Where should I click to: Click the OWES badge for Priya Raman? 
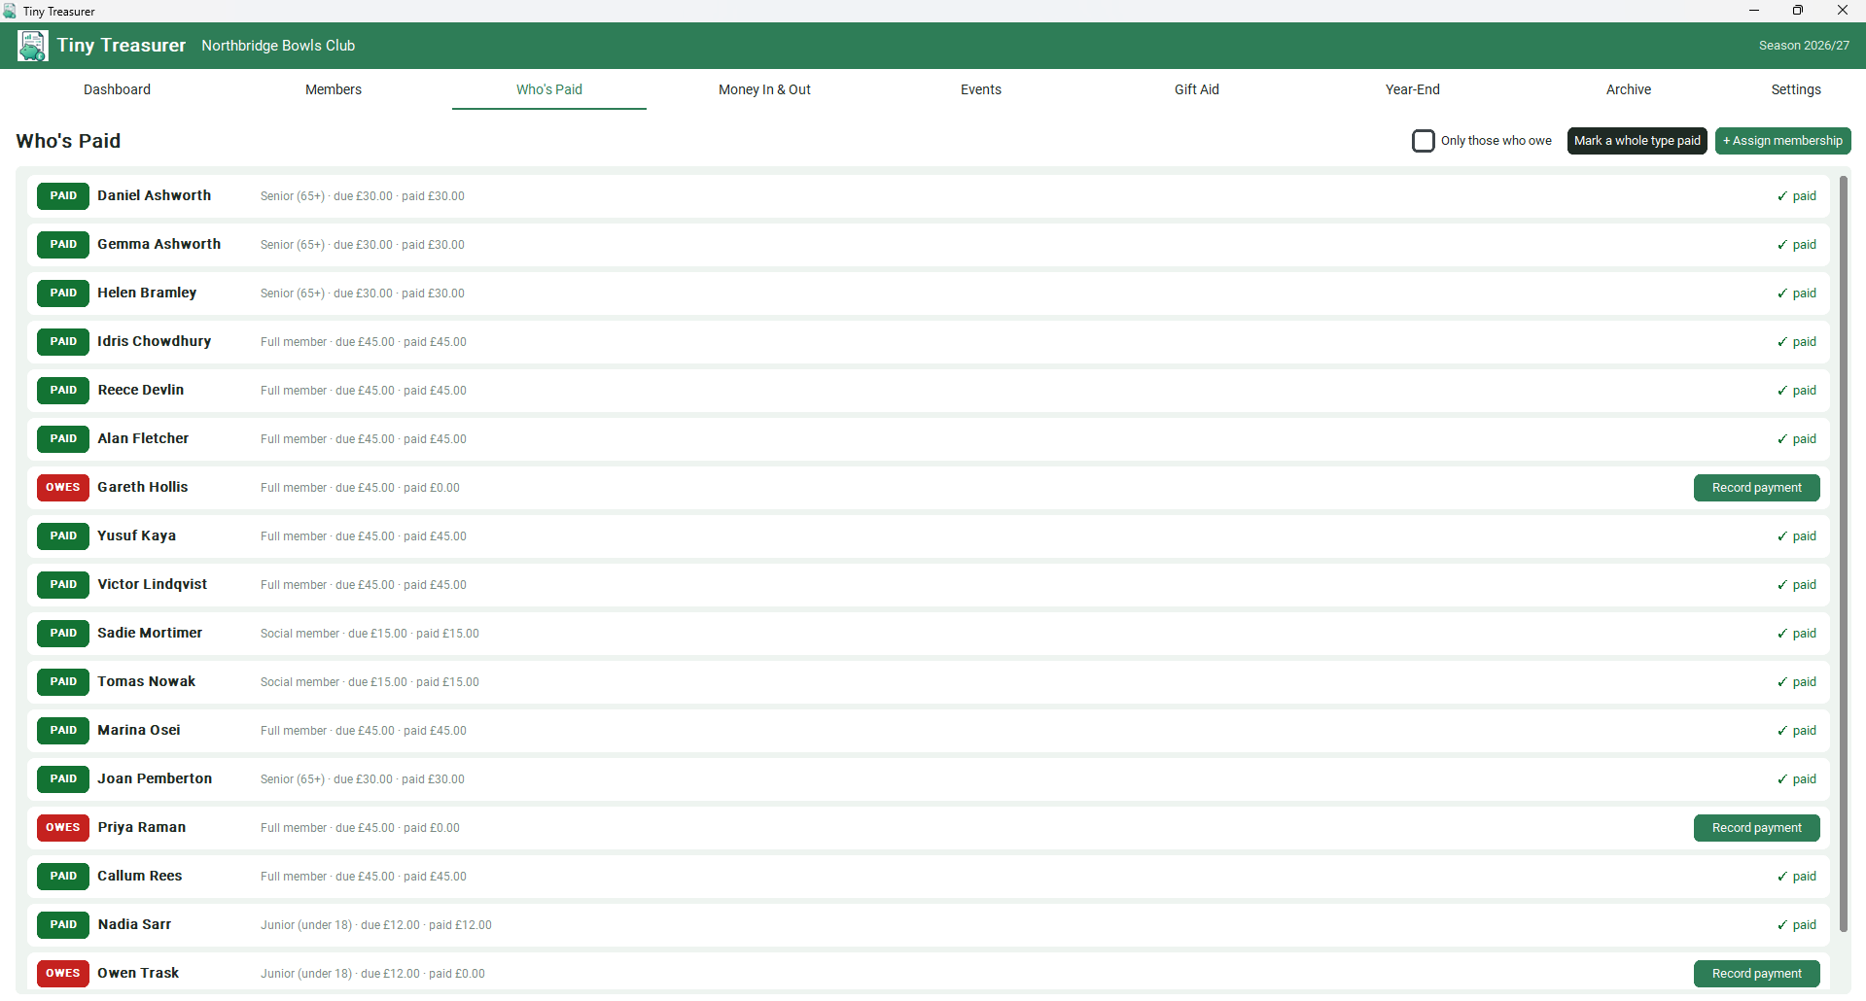[63, 828]
